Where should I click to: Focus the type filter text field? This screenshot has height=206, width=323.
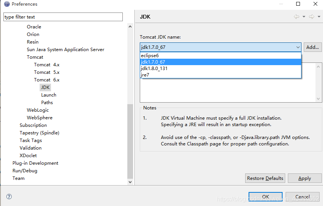click(63, 17)
